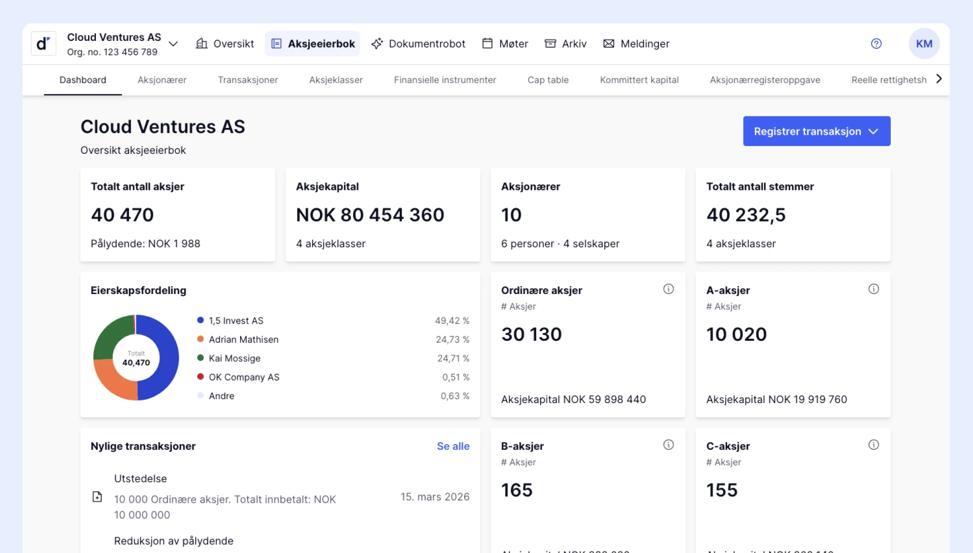The image size is (973, 553).
Task: Click the Arkiv archive box icon
Action: pyautogui.click(x=550, y=44)
